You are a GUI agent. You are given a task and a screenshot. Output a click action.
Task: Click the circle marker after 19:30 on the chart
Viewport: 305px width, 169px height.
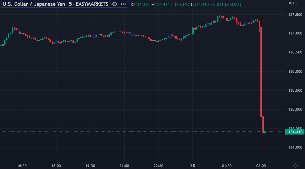[x=94, y=36]
